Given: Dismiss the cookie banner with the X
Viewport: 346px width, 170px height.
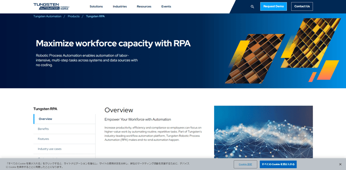Looking at the screenshot, I should (340, 164).
